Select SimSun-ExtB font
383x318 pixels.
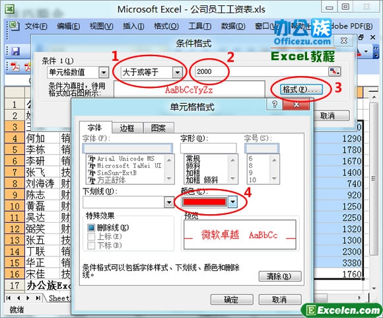point(112,173)
